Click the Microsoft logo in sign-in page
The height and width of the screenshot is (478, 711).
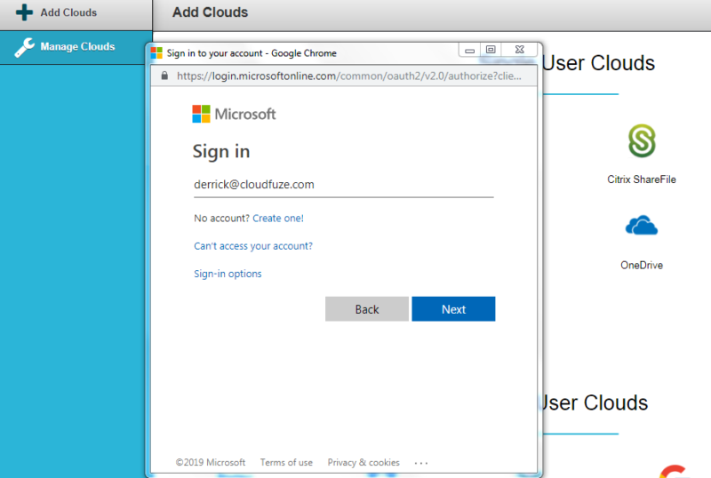click(234, 114)
